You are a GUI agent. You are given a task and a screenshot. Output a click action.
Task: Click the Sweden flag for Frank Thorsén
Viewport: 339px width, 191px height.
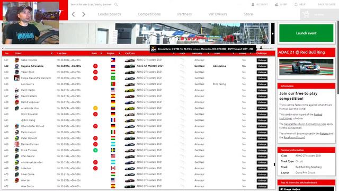click(113, 150)
